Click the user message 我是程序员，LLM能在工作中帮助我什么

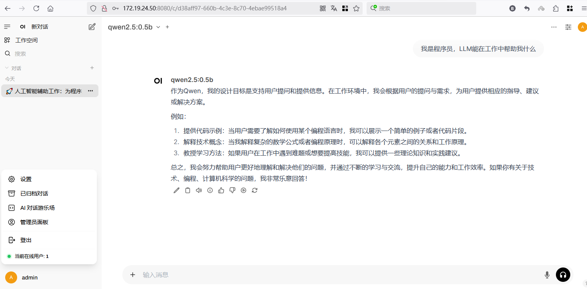[x=478, y=49]
